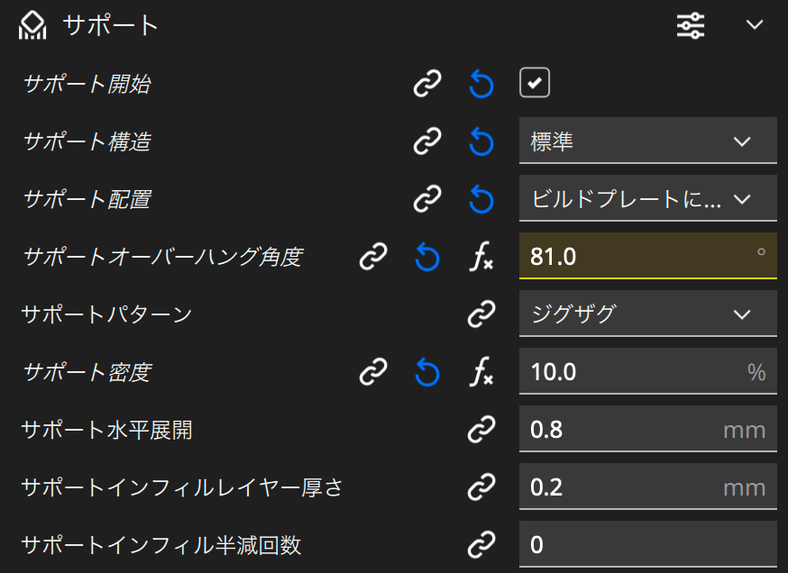Viewport: 788px width, 573px height.
Task: Toggle the サポート開始 checkbox
Action: coord(535,82)
